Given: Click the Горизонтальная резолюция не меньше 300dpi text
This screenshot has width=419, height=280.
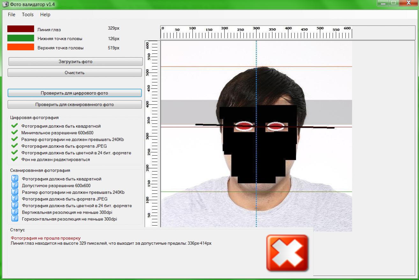Looking at the screenshot, I should pos(69,219).
